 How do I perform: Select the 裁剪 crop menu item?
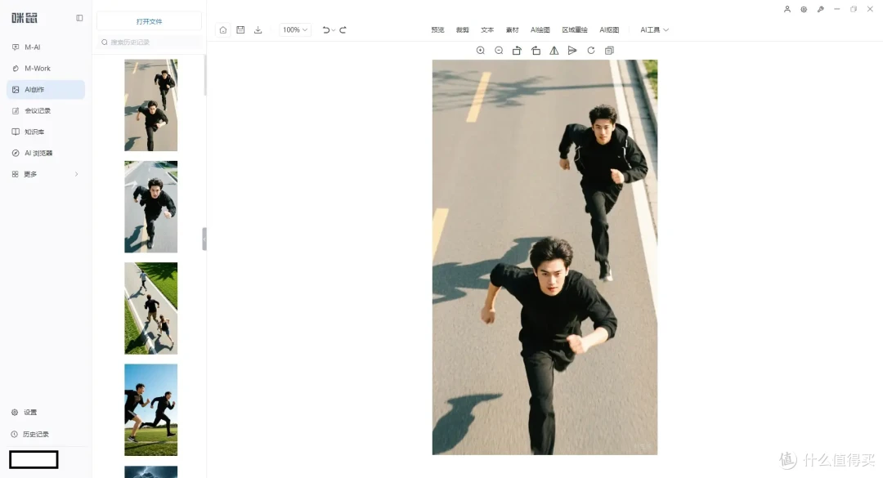[462, 30]
